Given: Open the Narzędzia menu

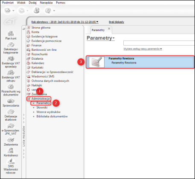Looking at the screenshot, I should (46, 3).
